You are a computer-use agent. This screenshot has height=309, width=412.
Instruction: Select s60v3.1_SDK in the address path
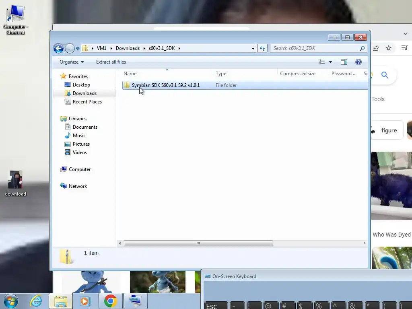tap(162, 48)
